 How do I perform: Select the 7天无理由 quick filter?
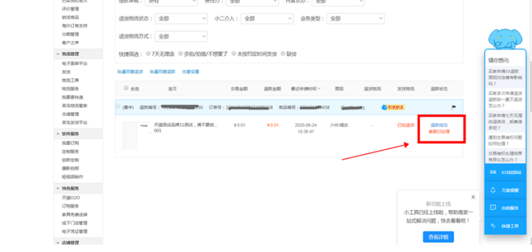(160, 54)
